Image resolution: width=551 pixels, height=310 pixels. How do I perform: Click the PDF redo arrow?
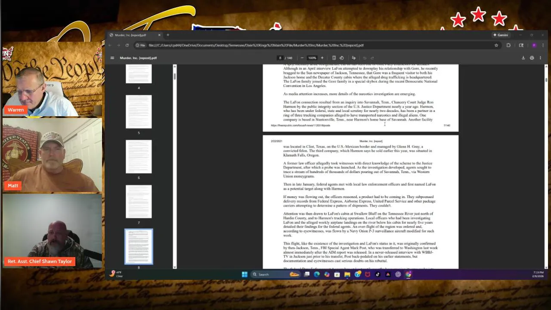[x=372, y=58]
